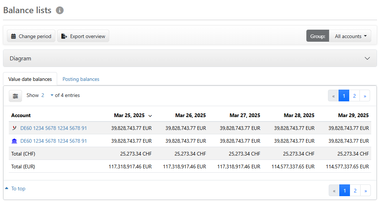The width and height of the screenshot is (380, 202).
Task: Click next page arrow in top pagination
Action: pyautogui.click(x=365, y=96)
